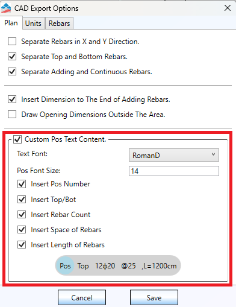Check Draw Opening Dimensions Outside The Area

click(12, 115)
